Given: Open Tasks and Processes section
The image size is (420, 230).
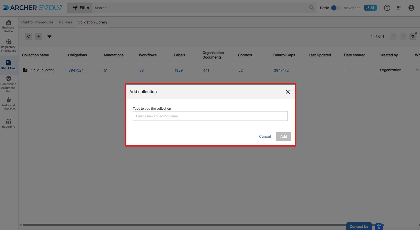Looking at the screenshot, I should pyautogui.click(x=9, y=104).
